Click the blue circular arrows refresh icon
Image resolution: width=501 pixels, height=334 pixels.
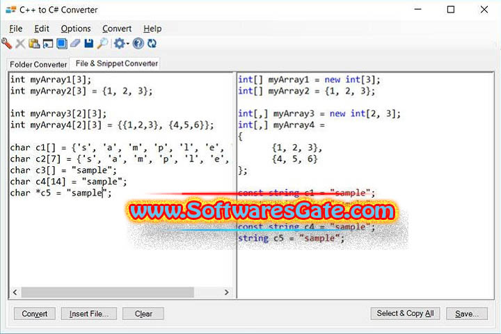(152, 43)
